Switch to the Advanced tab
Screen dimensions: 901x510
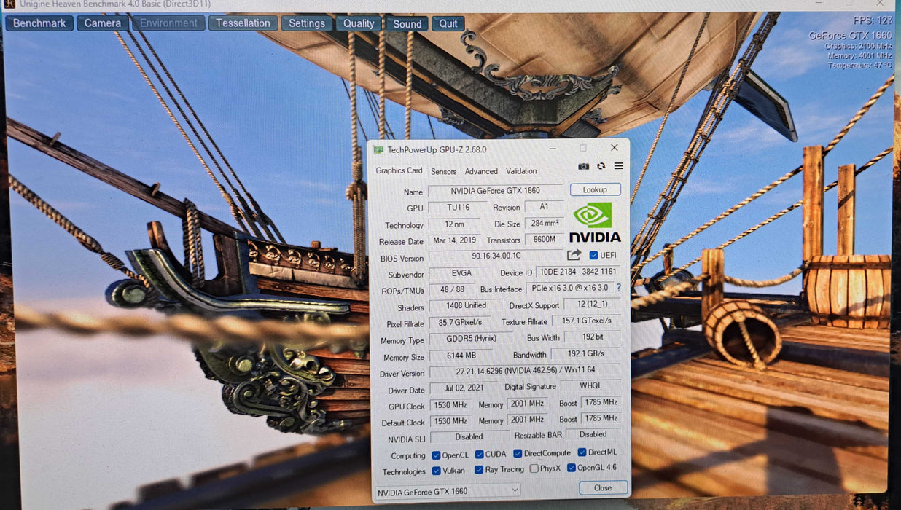[x=481, y=171]
